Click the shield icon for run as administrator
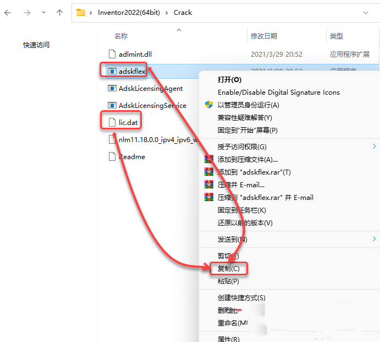 coord(209,105)
